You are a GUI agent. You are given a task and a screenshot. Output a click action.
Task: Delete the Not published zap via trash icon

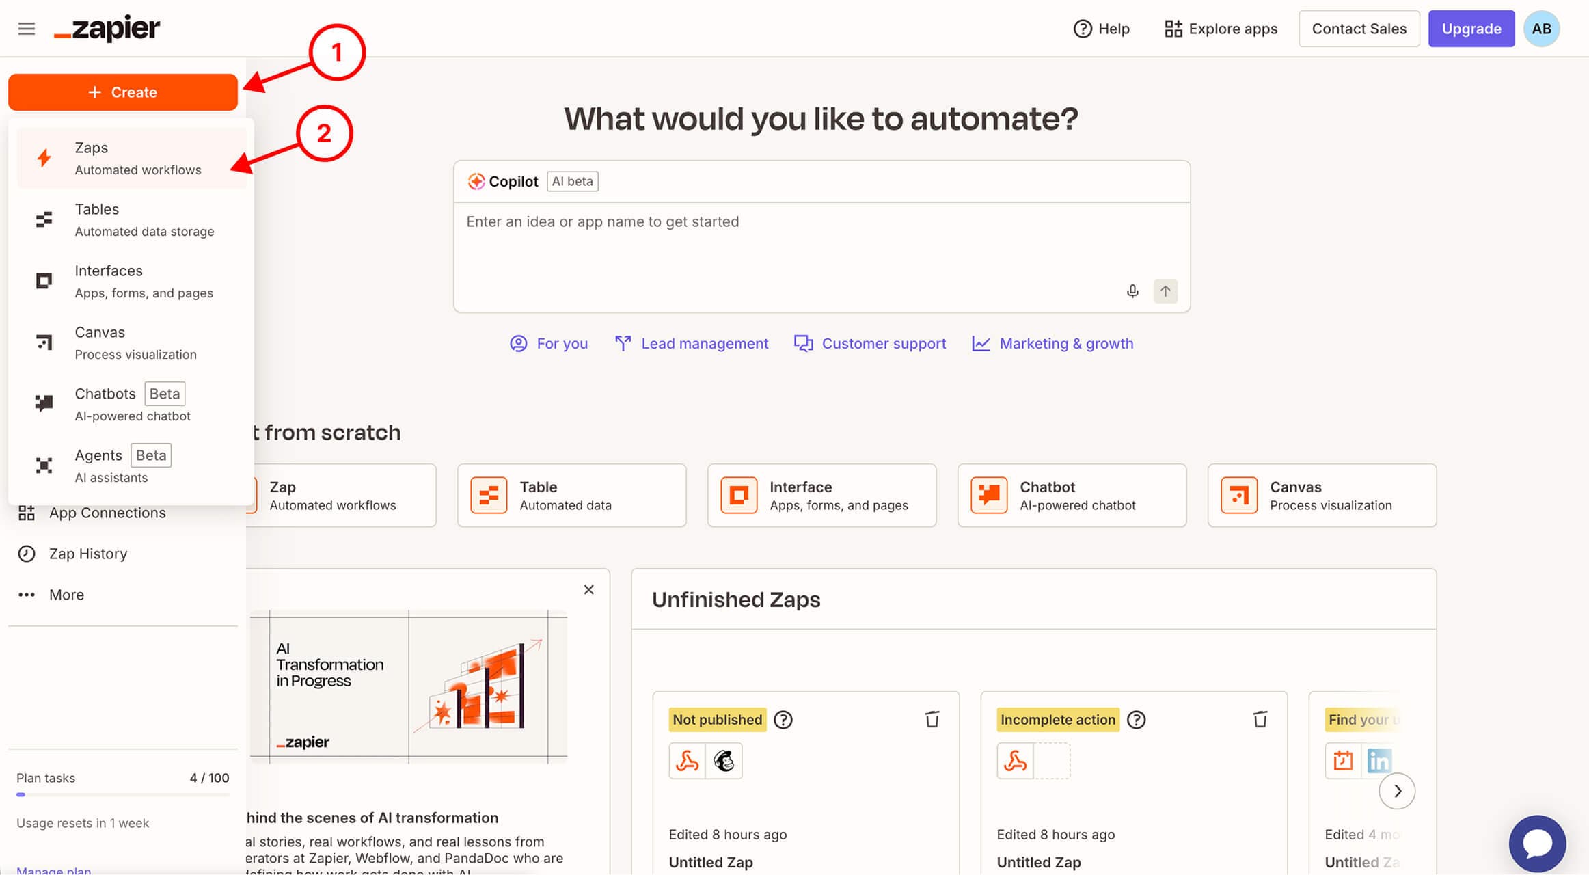coord(932,719)
